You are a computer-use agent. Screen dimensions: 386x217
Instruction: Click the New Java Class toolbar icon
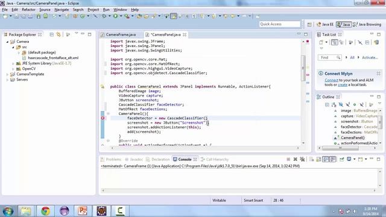point(83,16)
